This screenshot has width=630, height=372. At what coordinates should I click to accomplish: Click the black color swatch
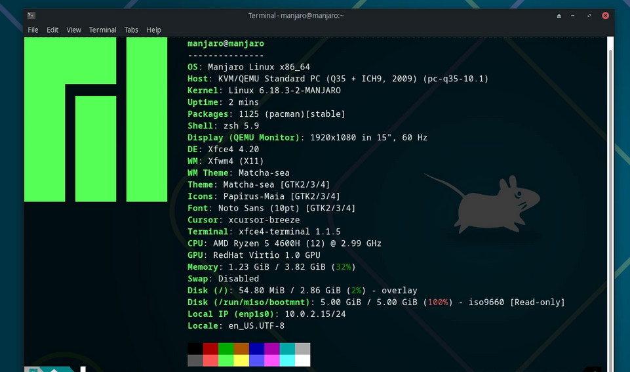coord(195,348)
